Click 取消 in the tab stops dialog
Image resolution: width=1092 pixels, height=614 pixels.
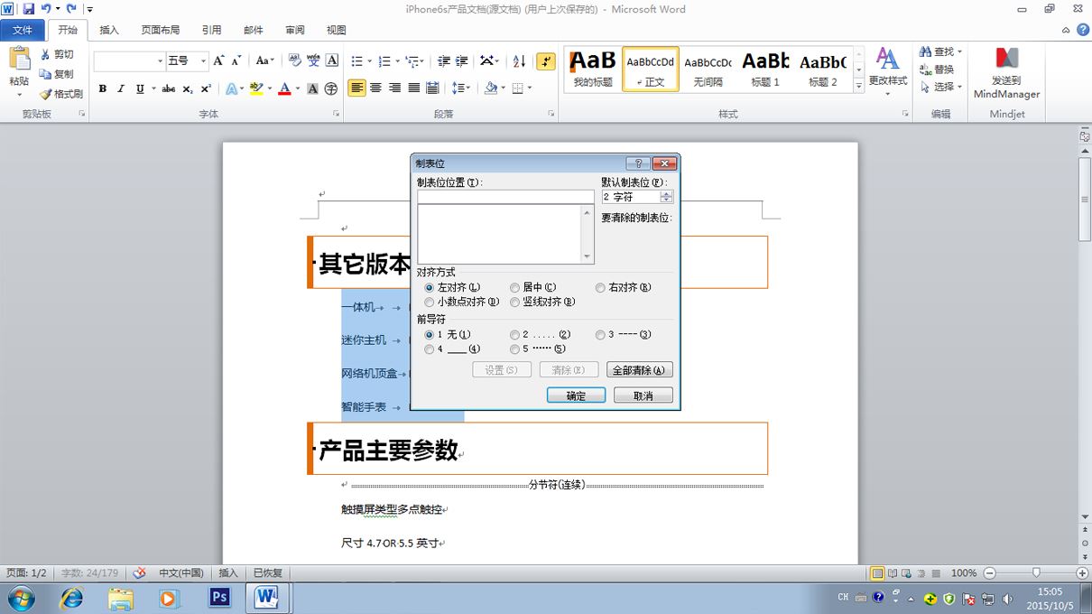[643, 395]
